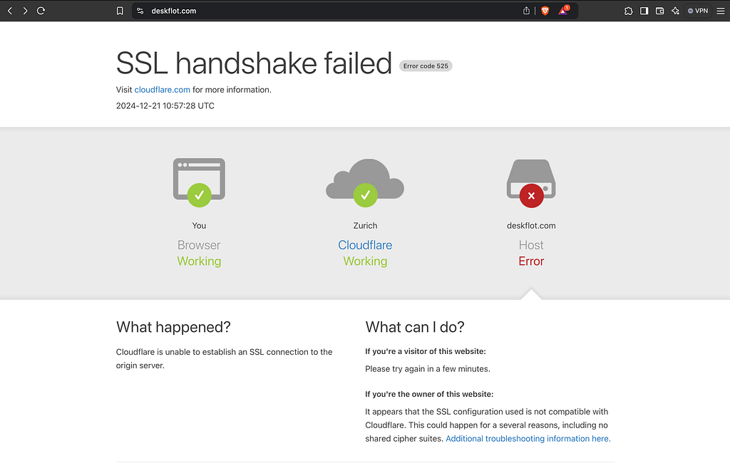Click the What happened? heading

[173, 327]
